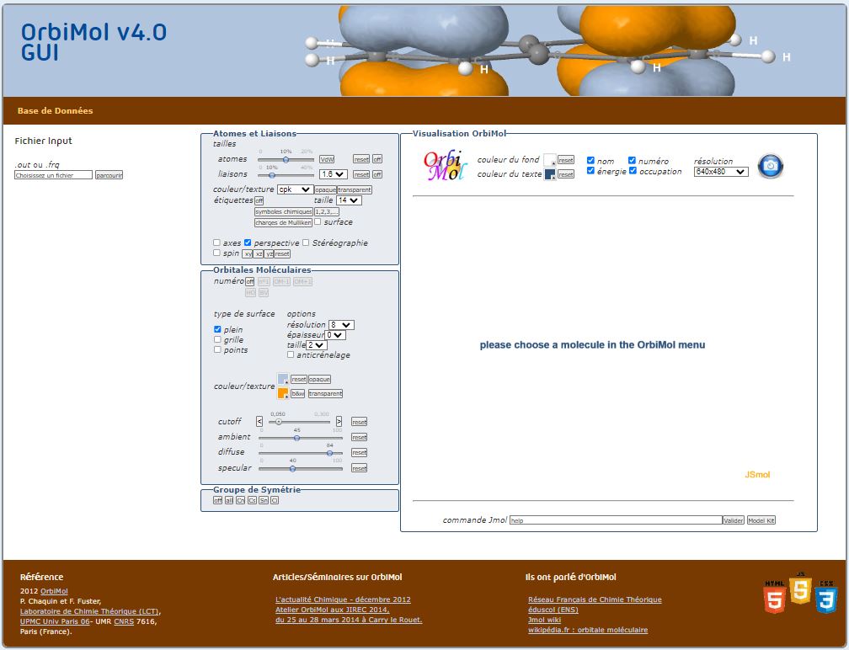
Task: Set view to the xz plane
Action: [x=259, y=253]
